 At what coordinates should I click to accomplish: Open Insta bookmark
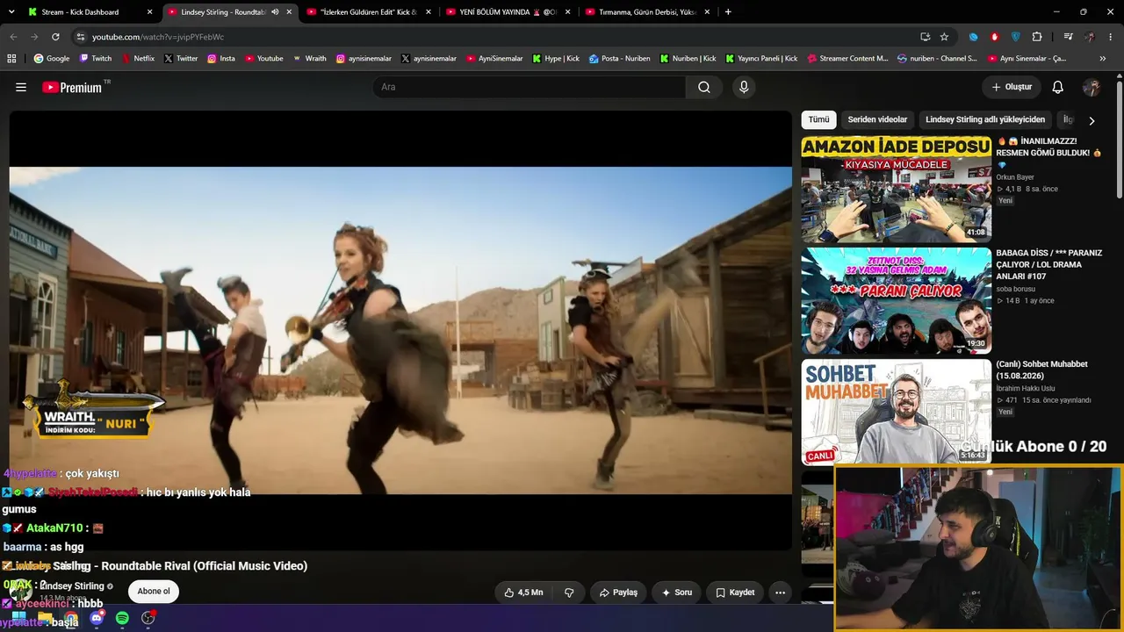(221, 59)
